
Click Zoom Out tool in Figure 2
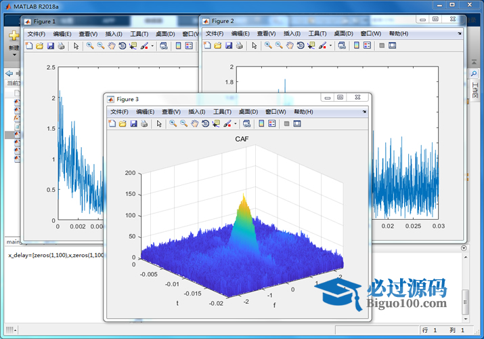coord(279,46)
